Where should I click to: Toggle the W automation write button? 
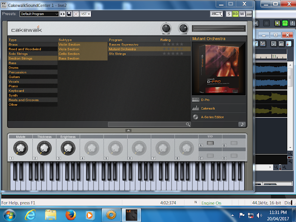[242, 14]
